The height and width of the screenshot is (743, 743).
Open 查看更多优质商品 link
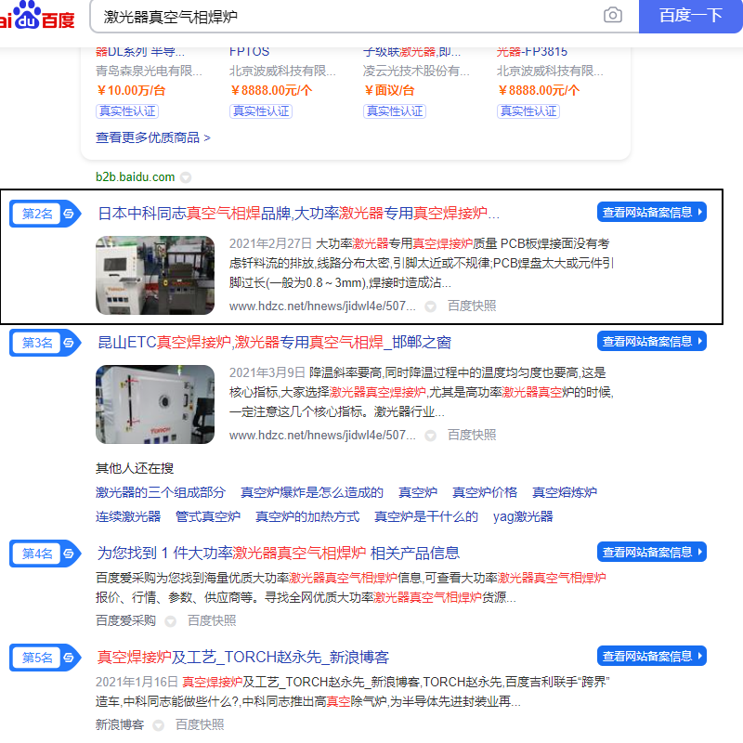153,137
